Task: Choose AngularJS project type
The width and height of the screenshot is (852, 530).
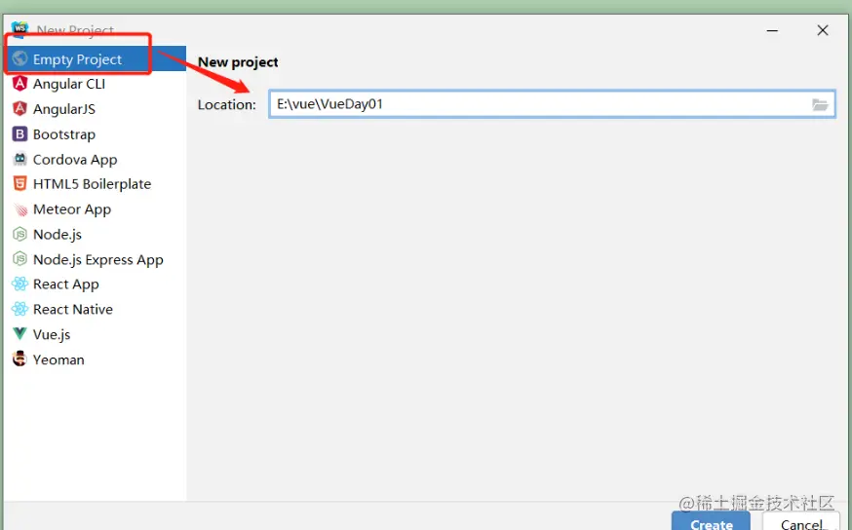Action: tap(96, 108)
